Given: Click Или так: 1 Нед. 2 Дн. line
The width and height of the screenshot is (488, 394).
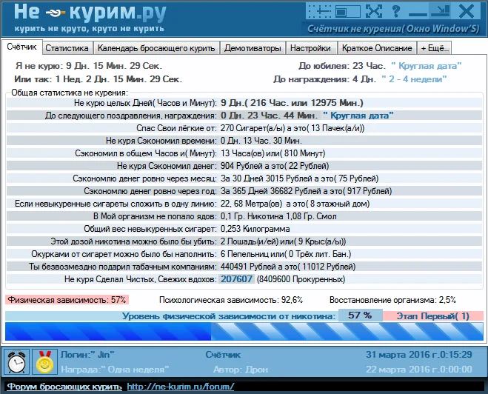Looking at the screenshot, I should click(98, 79).
